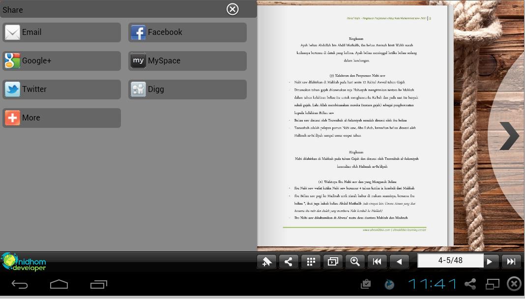Advance to next page in toolbar
525x299 pixels.
pos(490,262)
